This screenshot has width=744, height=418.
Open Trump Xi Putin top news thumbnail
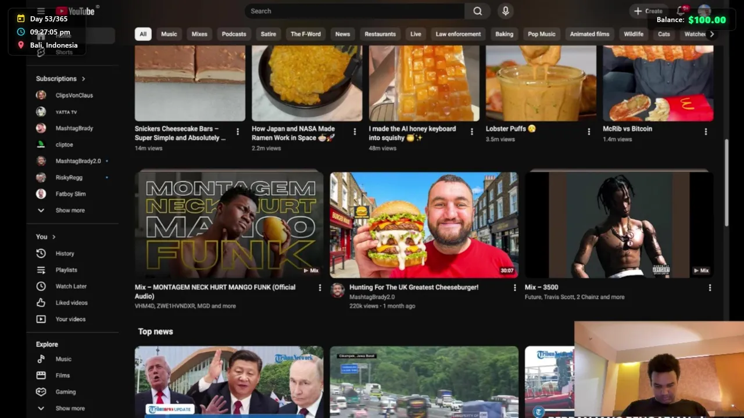(229, 381)
